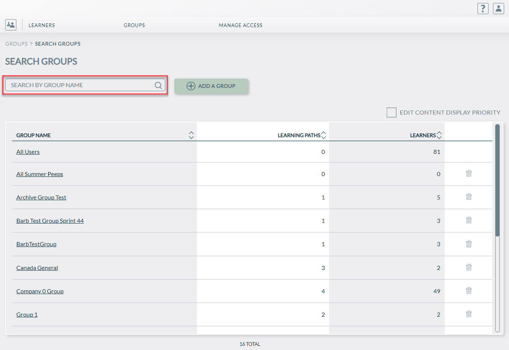Delete Group 1 using trash icon

pyautogui.click(x=469, y=314)
